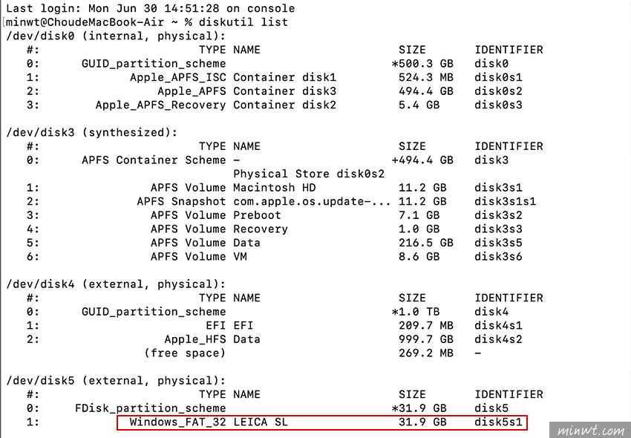Select the Apple_HFS Data partition line
The image size is (631, 438).
[x=275, y=339]
